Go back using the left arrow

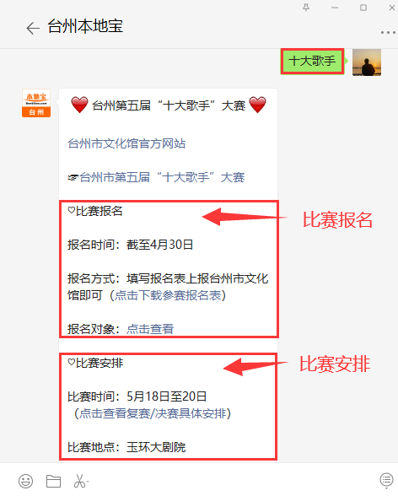(33, 28)
